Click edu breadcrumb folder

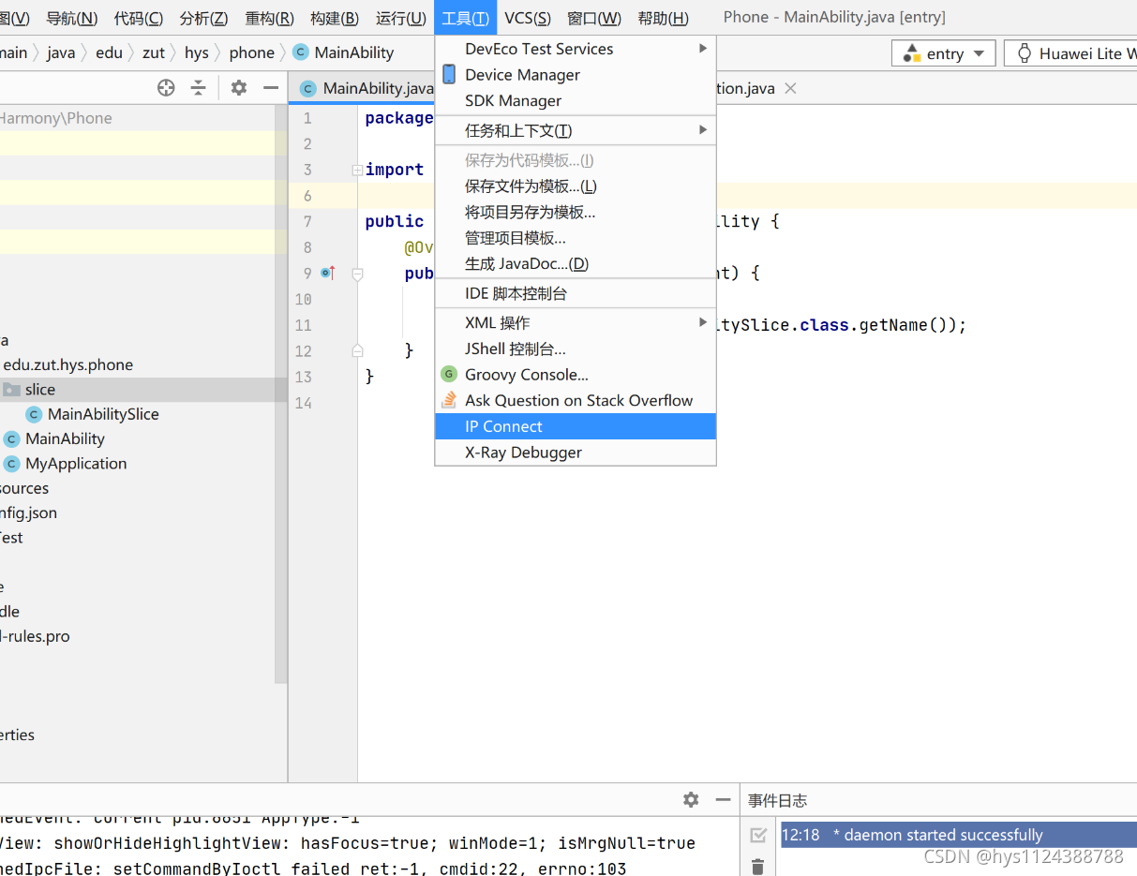(x=109, y=52)
